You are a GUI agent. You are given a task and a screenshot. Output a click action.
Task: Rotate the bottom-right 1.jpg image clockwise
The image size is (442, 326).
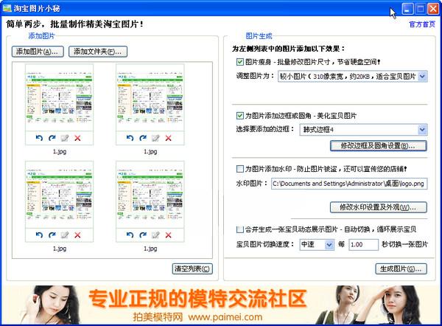pos(143,235)
